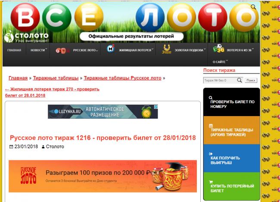Image resolution: width=280 pixels, height=202 pixels.
Task: Click the magnifier icon above Проверить билет
Action: [x=211, y=98]
